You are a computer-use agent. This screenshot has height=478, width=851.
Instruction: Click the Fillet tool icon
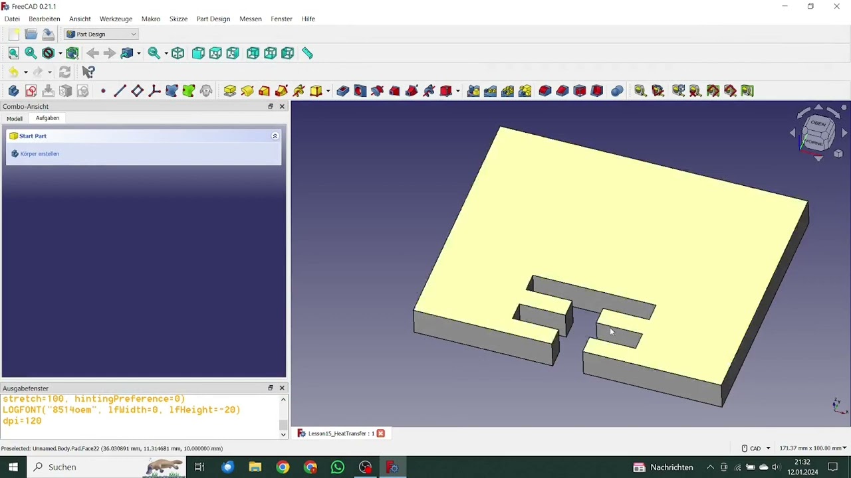coord(545,91)
